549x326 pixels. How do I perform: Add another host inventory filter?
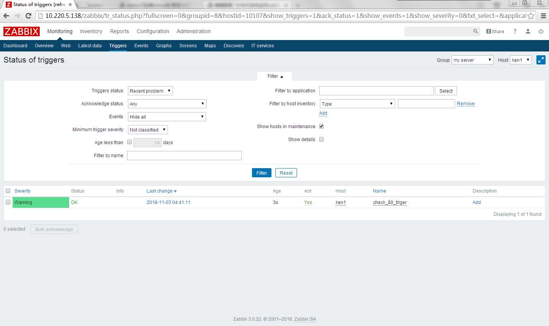point(323,113)
